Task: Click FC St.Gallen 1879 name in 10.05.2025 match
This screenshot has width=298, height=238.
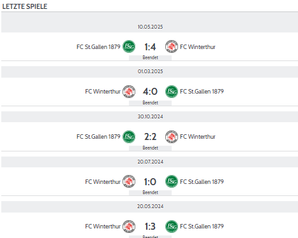Action: (x=98, y=46)
